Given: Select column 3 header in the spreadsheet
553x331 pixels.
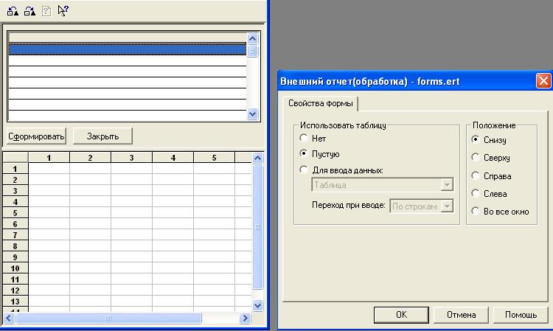Looking at the screenshot, I should 131,158.
